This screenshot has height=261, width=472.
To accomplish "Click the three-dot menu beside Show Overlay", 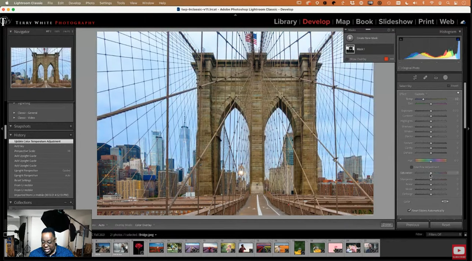I will 392,59.
